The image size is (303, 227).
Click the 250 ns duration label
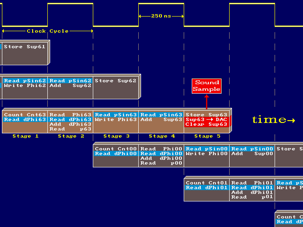point(161,16)
